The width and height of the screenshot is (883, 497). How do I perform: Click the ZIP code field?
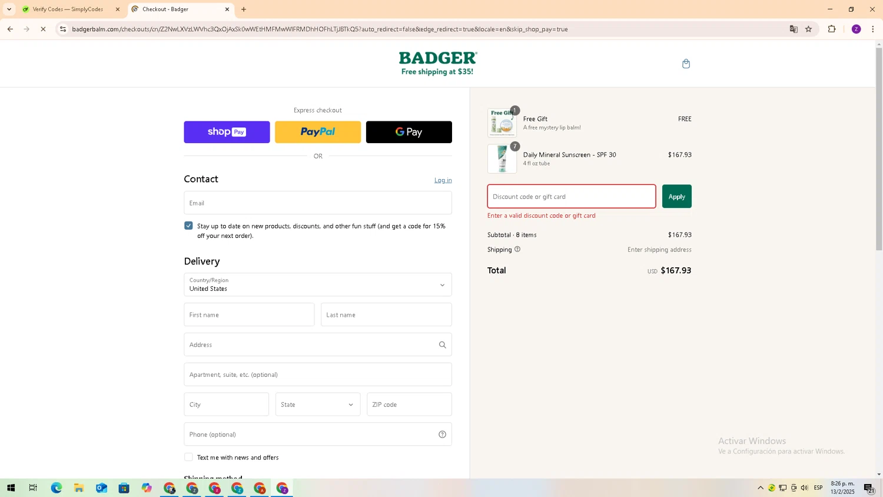pyautogui.click(x=409, y=405)
